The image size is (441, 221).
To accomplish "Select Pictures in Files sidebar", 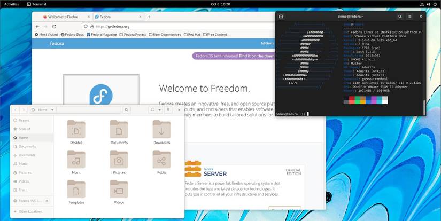I will tap(32, 172).
